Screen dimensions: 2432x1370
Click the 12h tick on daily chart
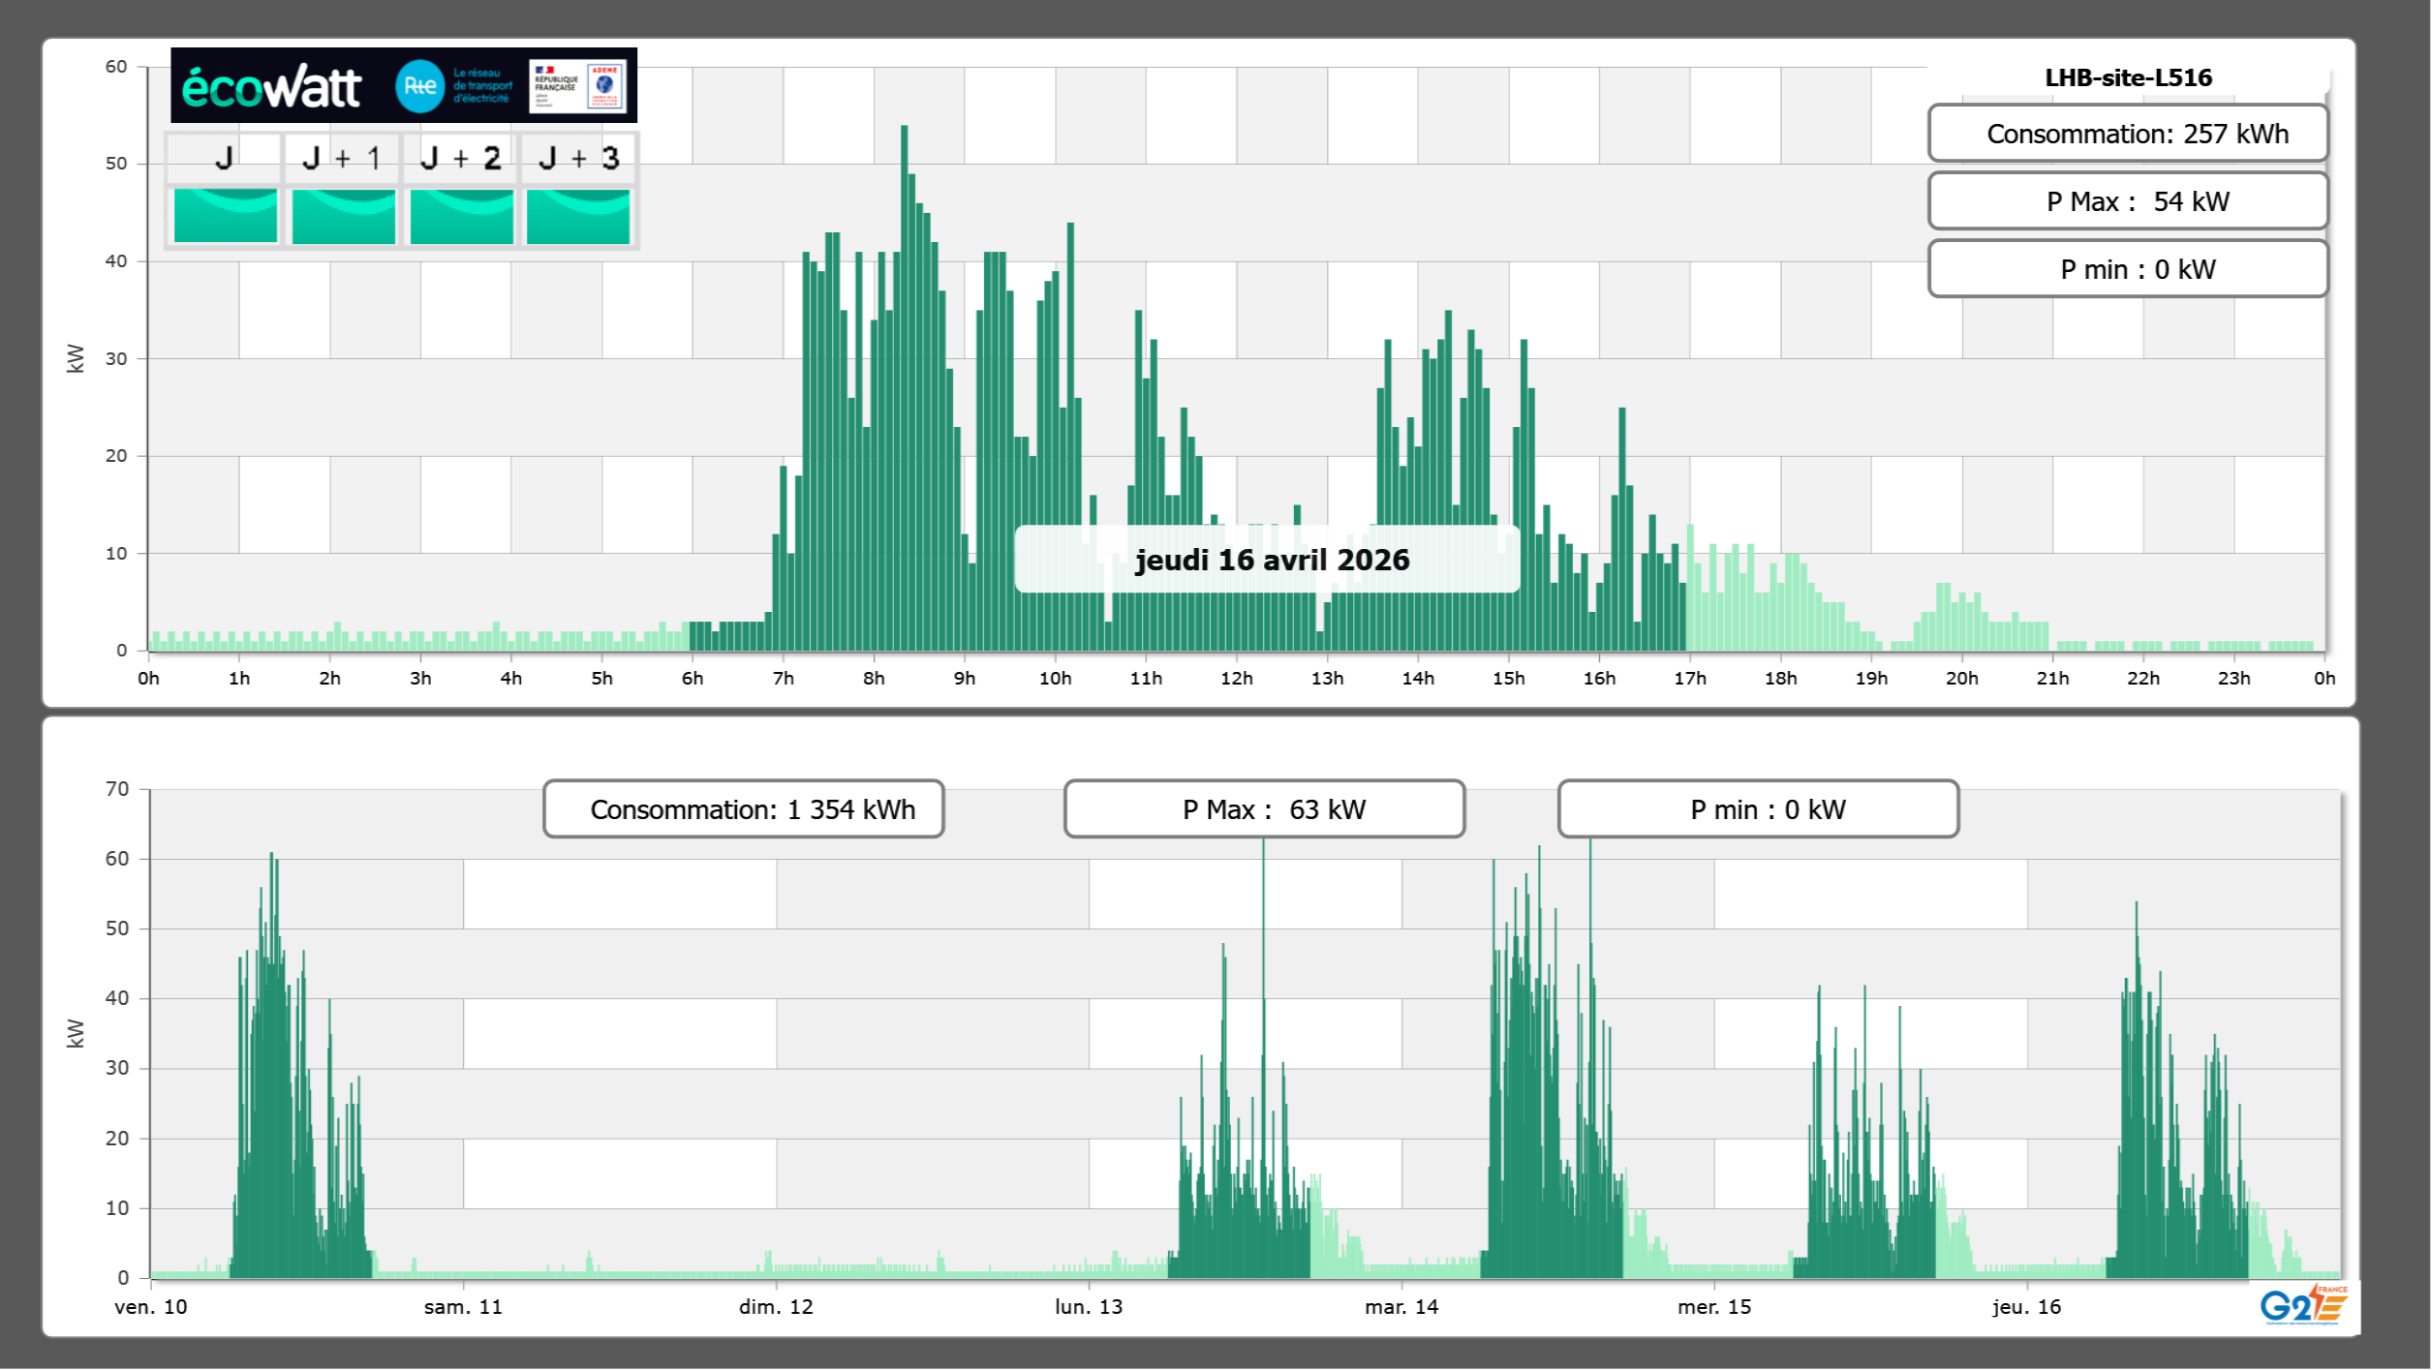coord(1236,679)
